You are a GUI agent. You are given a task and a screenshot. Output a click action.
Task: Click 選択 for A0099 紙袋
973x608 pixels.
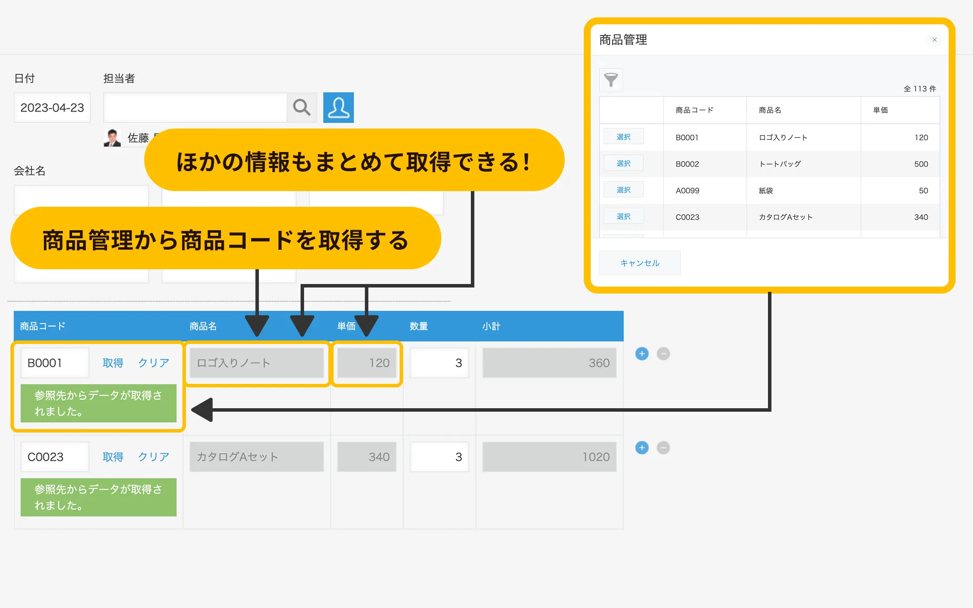point(623,190)
